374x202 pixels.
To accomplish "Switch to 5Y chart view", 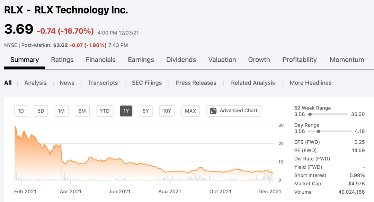I will pos(146,111).
